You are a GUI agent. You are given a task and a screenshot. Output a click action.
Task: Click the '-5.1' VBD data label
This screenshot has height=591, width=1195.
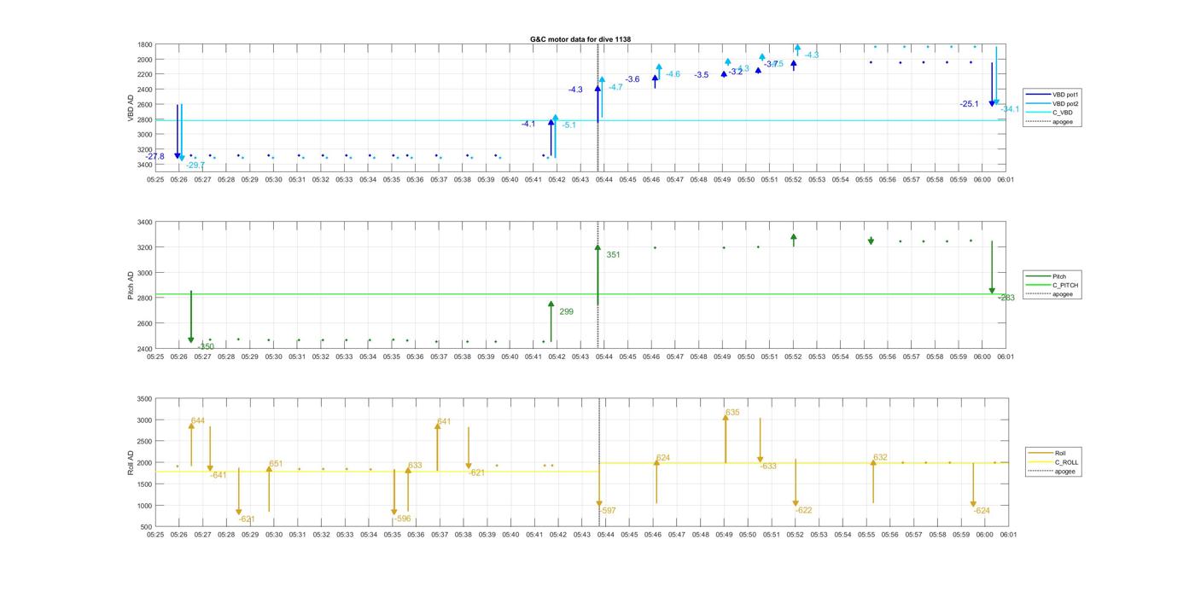568,125
